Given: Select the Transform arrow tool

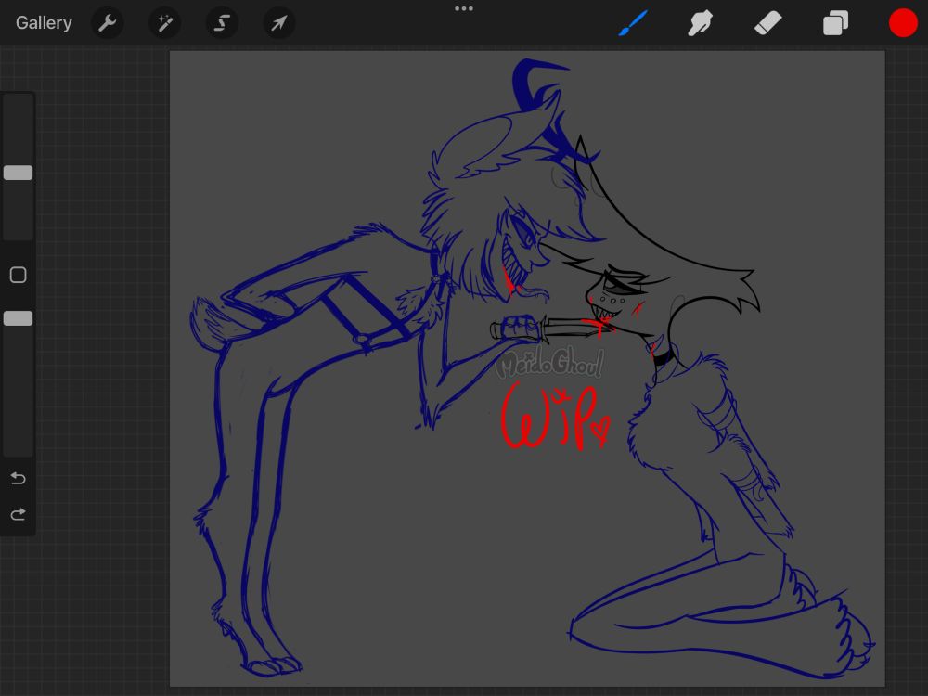Looking at the screenshot, I should (x=277, y=22).
